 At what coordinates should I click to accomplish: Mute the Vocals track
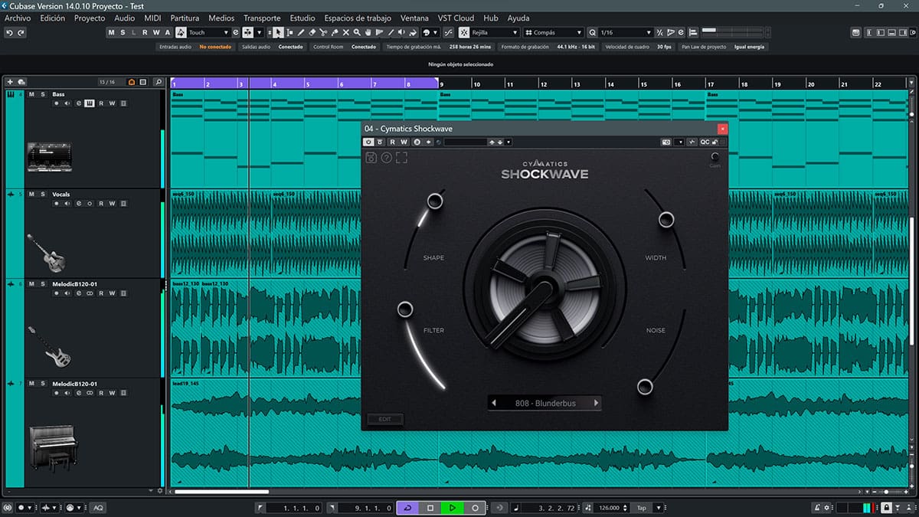click(x=32, y=195)
